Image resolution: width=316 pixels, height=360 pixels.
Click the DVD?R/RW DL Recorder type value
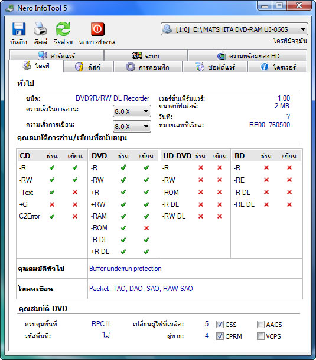click(112, 98)
